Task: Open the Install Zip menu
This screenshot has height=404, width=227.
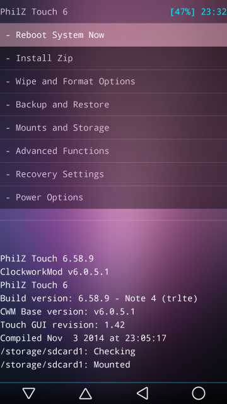Action: [x=113, y=58]
